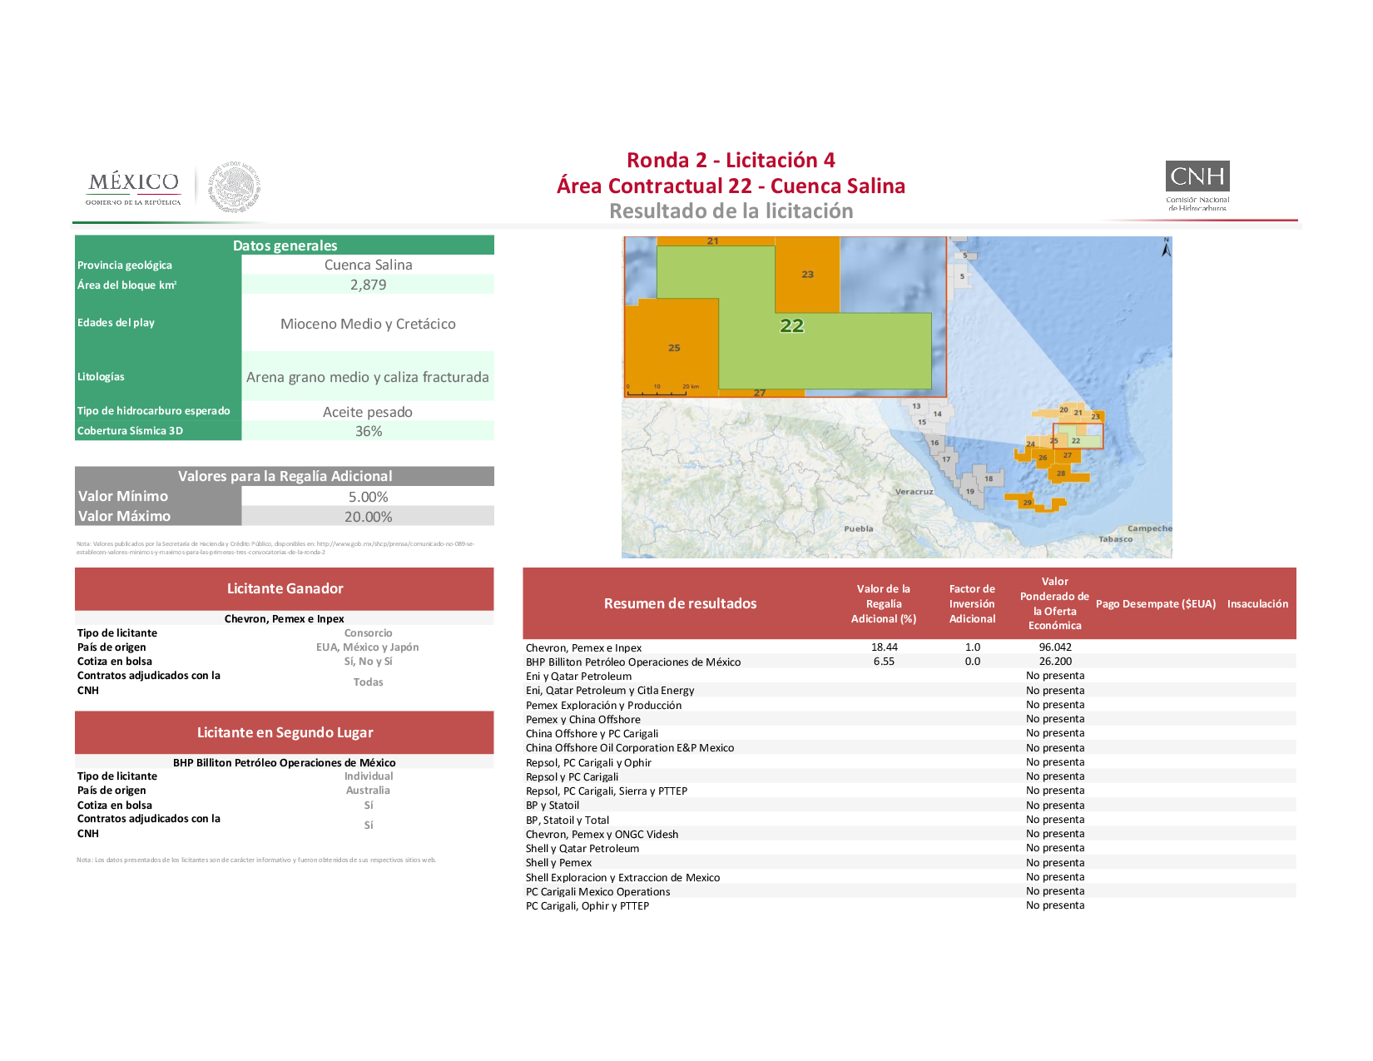The height and width of the screenshot is (1061, 1373).
Task: Click 'Shell y Qatar Petroleum' row
Action: 910,848
